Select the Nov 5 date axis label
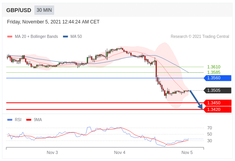This screenshot has height=161, width=235. click(x=187, y=152)
